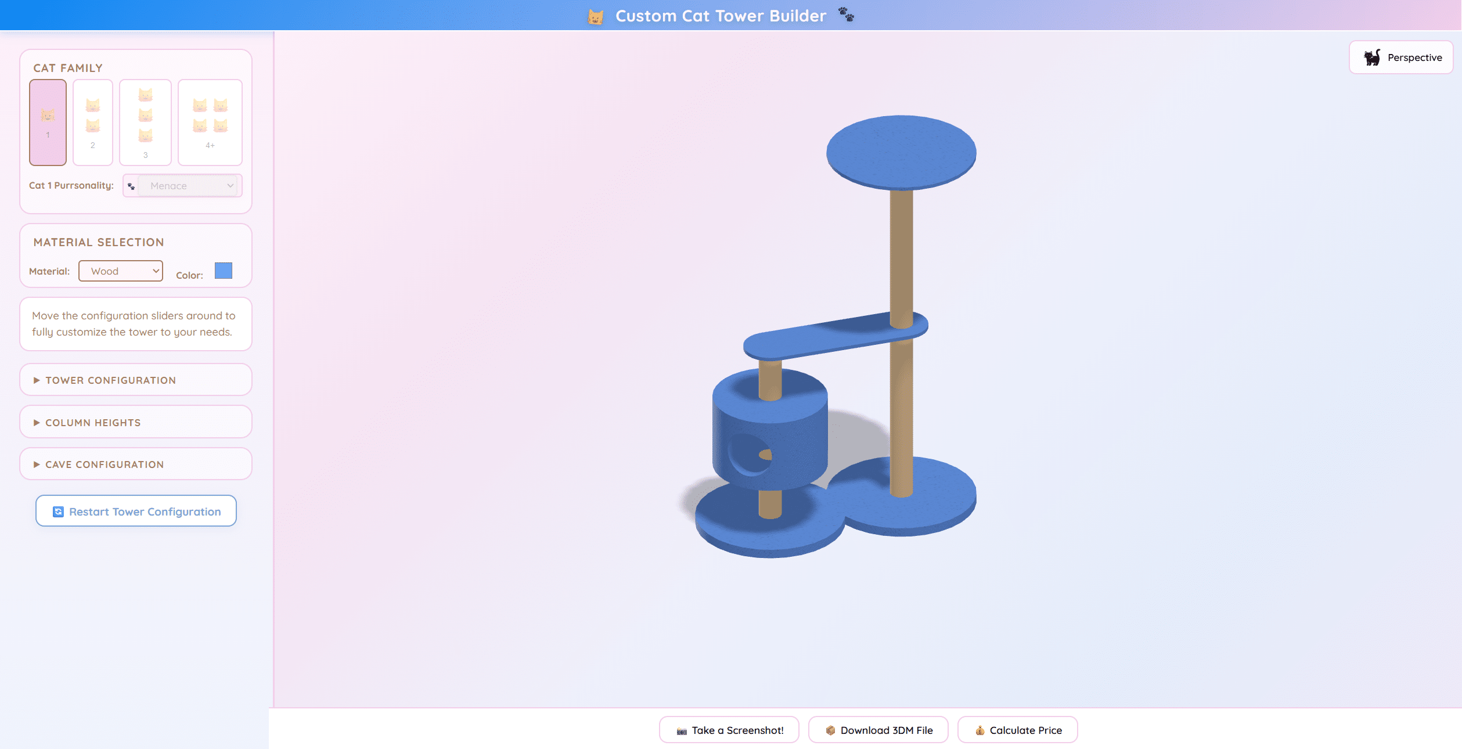Click the box icon beside Download 3DM
This screenshot has height=749, width=1462.
[x=830, y=730]
